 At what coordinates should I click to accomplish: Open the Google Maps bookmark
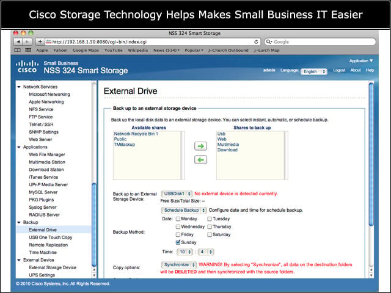click(x=86, y=50)
